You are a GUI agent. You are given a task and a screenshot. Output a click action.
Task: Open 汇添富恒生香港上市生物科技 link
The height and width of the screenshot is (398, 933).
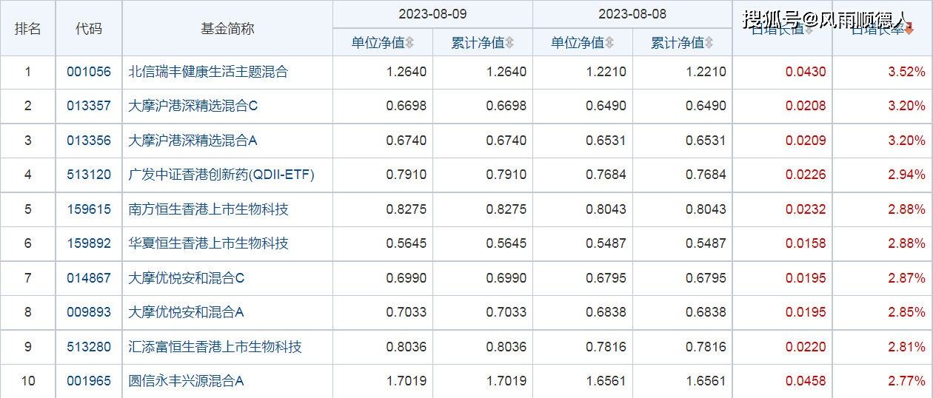click(215, 347)
